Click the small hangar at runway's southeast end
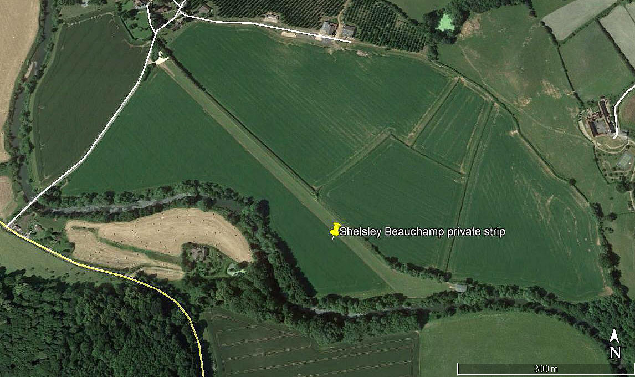This screenshot has height=377, width=635. pos(460,288)
